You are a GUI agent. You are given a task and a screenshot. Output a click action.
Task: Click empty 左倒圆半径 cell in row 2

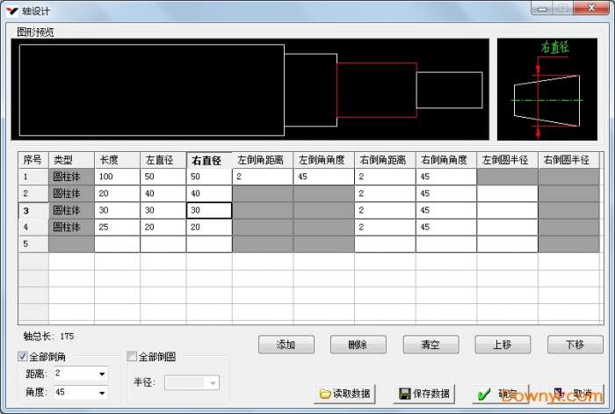[x=507, y=193]
